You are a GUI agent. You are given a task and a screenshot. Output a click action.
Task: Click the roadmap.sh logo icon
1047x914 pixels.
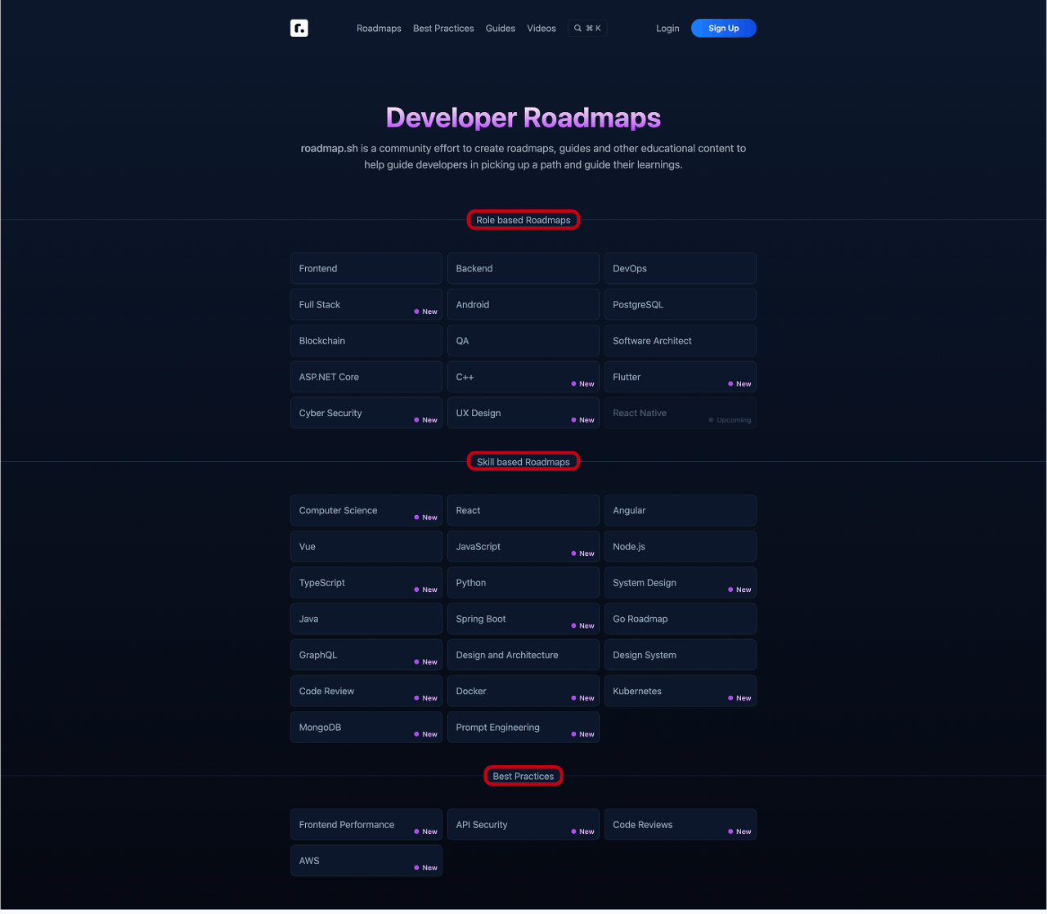point(299,29)
